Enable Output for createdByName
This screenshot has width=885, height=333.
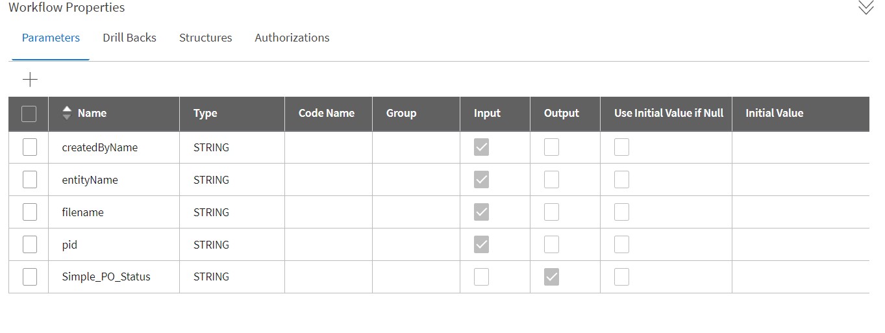pos(551,147)
